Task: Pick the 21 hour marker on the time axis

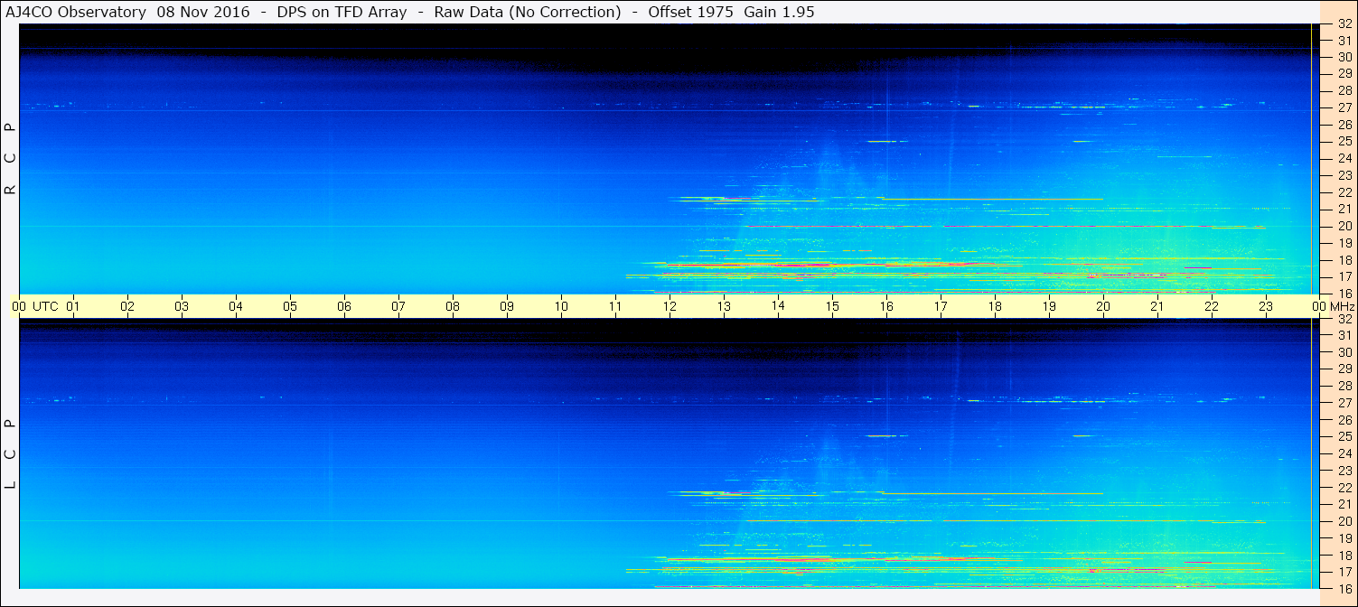Action: [x=1157, y=306]
